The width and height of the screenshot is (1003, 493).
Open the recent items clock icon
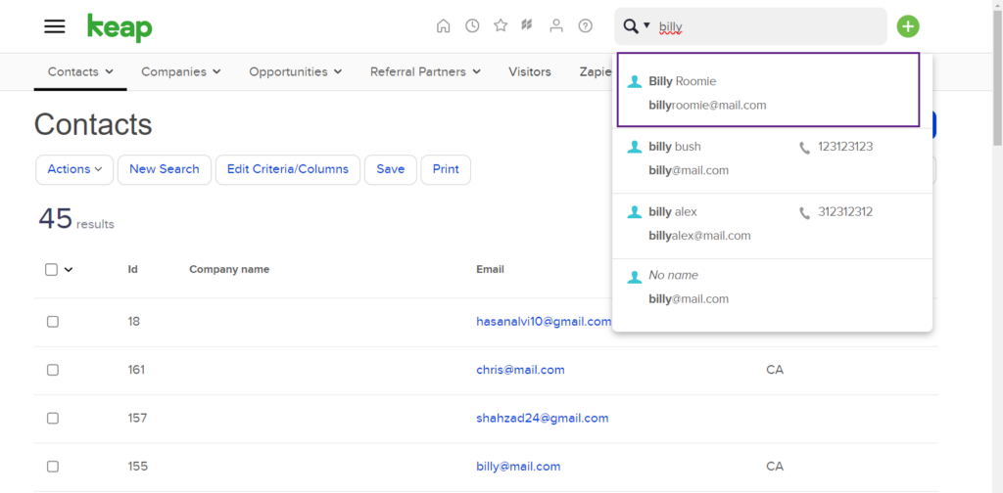click(x=472, y=26)
